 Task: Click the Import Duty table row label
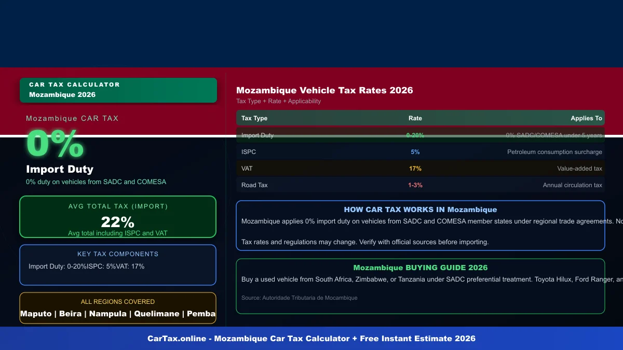pos(258,135)
